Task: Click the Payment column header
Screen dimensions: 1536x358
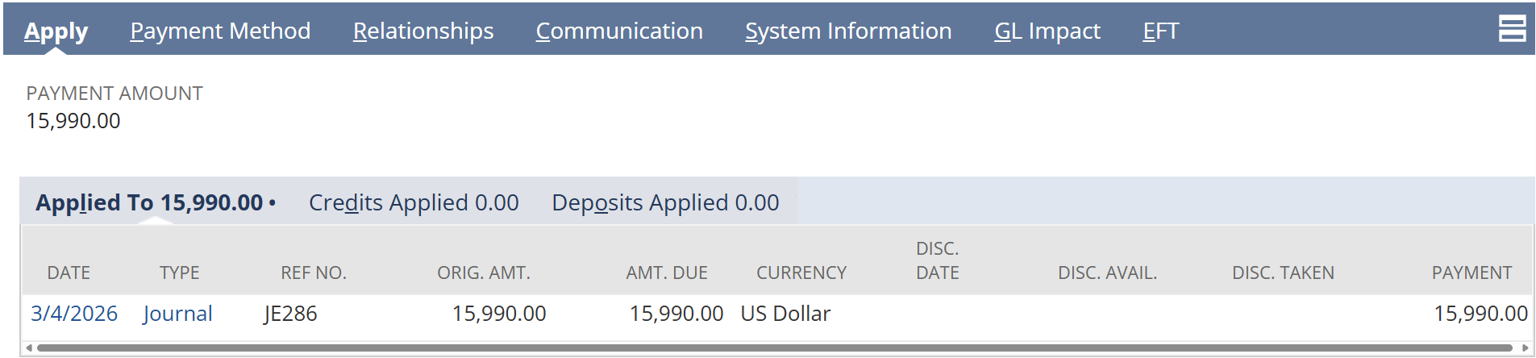Action: (1471, 273)
